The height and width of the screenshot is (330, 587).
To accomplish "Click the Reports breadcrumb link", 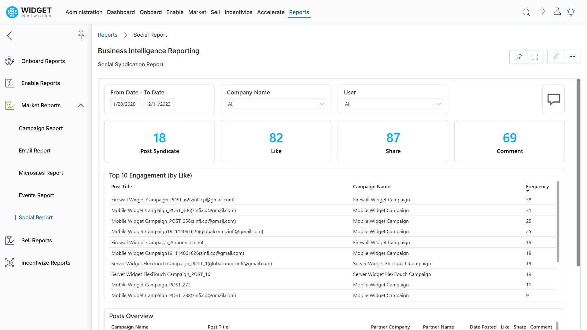I will [107, 35].
